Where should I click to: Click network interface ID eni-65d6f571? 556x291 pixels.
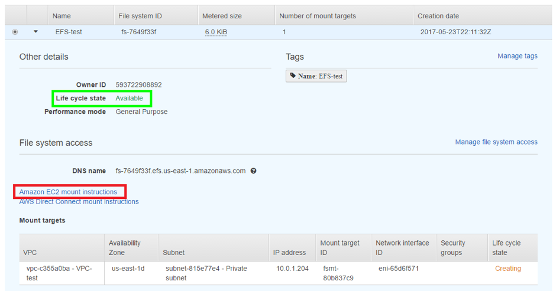399,269
